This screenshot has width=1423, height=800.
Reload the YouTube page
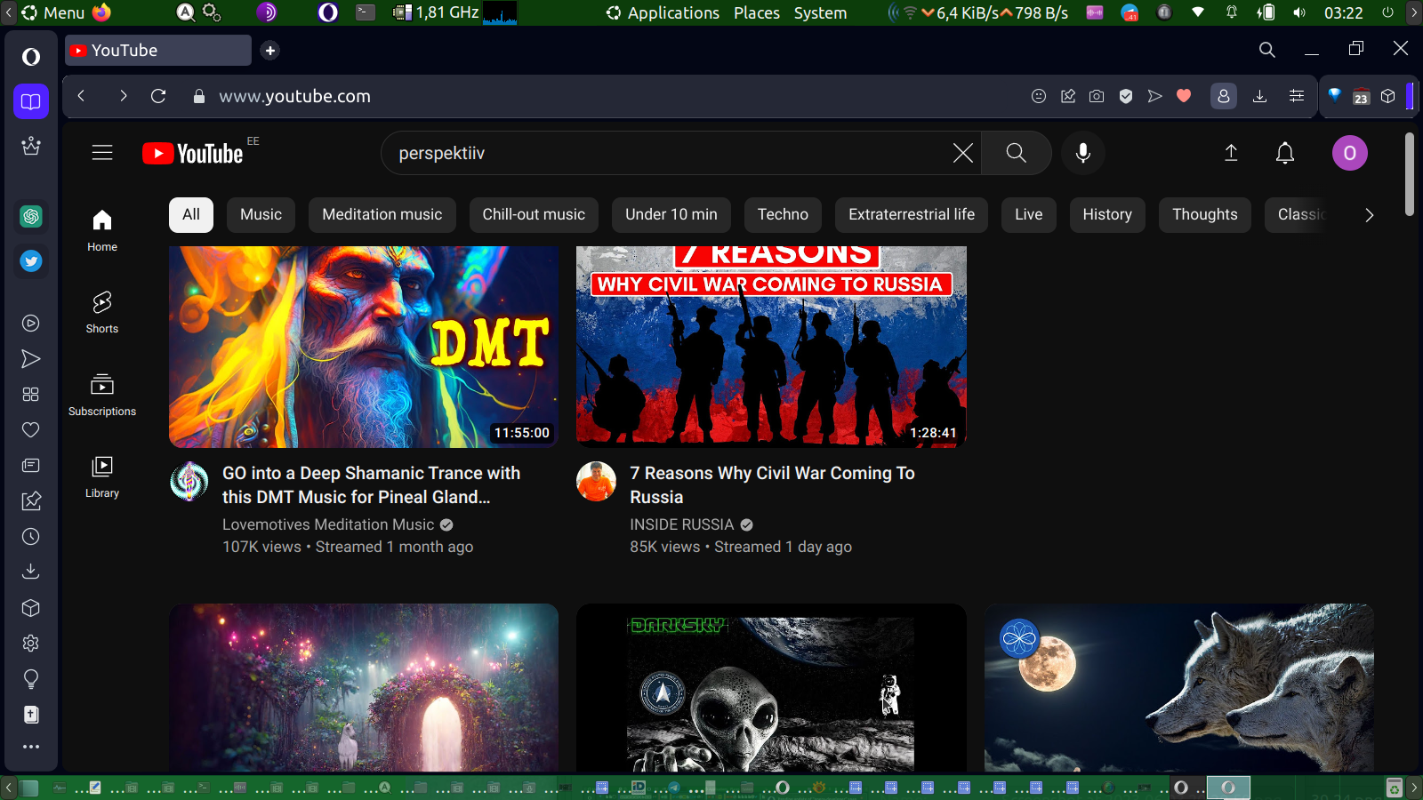tap(158, 96)
